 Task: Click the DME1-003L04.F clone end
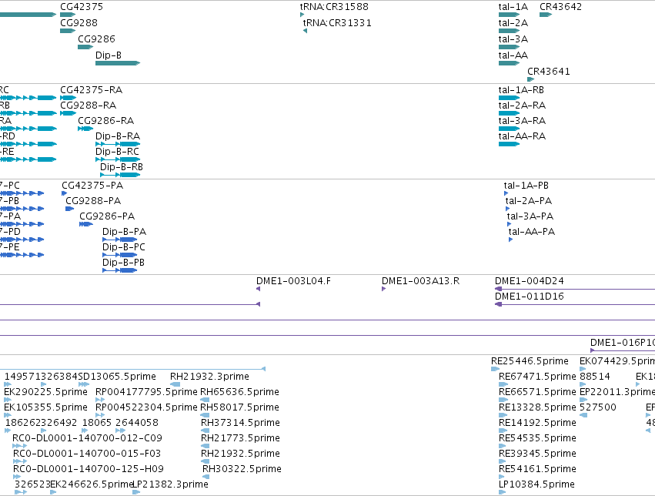click(258, 289)
